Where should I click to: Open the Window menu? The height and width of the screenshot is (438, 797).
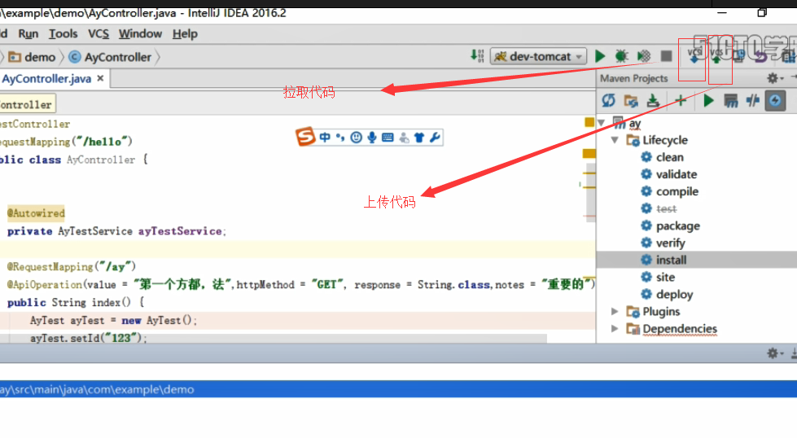pyautogui.click(x=140, y=34)
